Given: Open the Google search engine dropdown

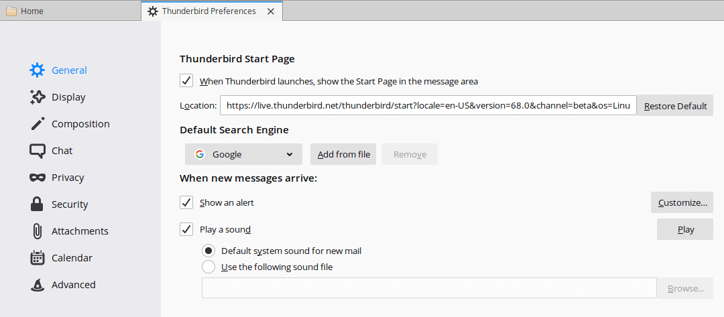Looking at the screenshot, I should pyautogui.click(x=243, y=154).
